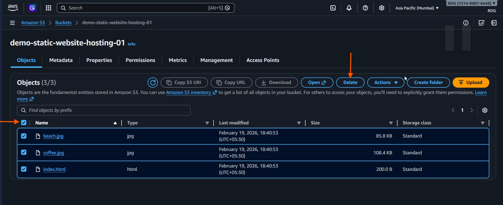
Task: Click the info panel icon
Action: click(466, 23)
